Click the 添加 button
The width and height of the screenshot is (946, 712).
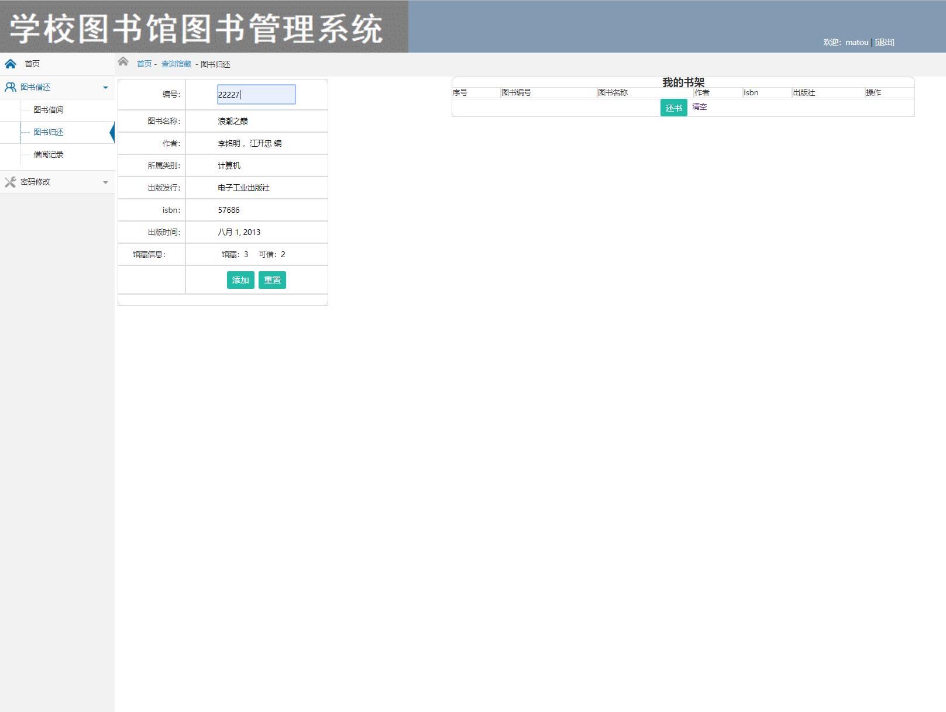pyautogui.click(x=240, y=280)
